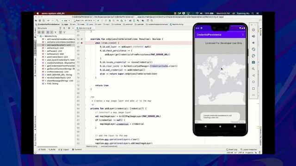Click the green Run app button

coord(98,20)
